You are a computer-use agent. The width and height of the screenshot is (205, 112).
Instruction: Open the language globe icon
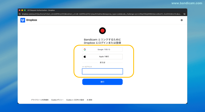tap(182, 20)
